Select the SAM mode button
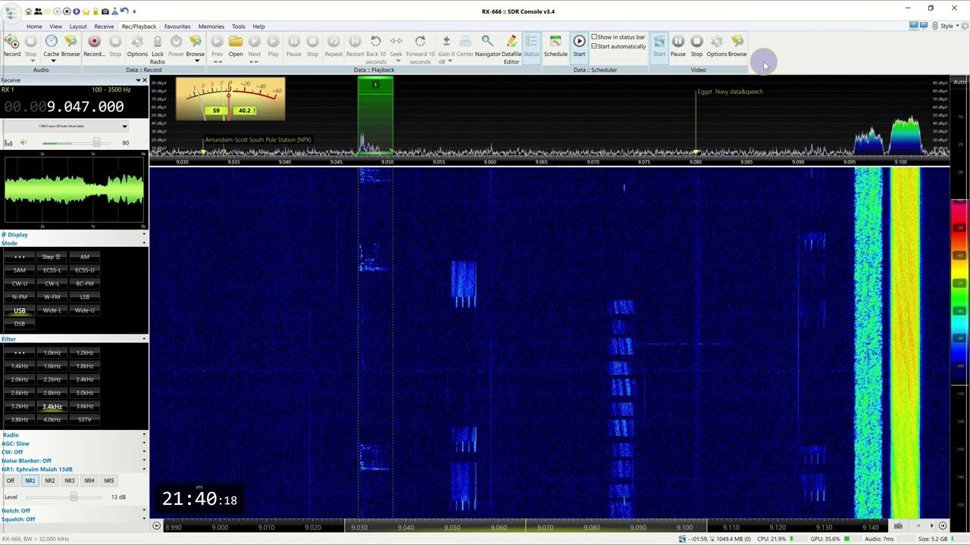Screen dimensions: 970x545 (x=20, y=270)
